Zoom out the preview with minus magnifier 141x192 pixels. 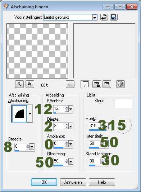pyautogui.click(x=19, y=84)
